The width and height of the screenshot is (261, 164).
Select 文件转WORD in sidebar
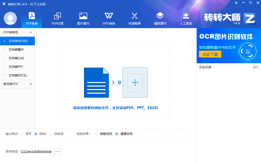click(x=17, y=41)
